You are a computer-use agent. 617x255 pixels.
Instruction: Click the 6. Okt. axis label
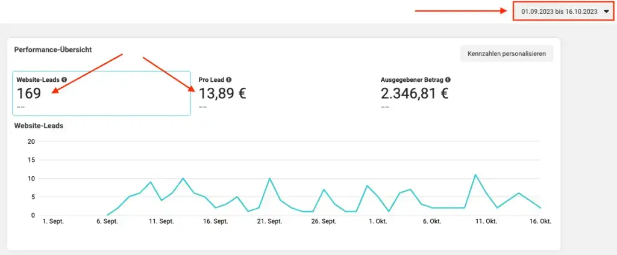[431, 221]
